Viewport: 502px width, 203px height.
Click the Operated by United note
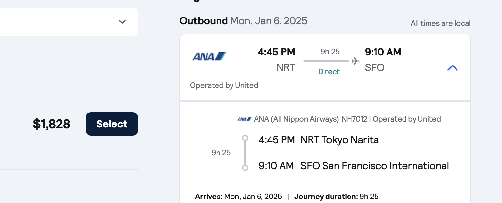(224, 85)
